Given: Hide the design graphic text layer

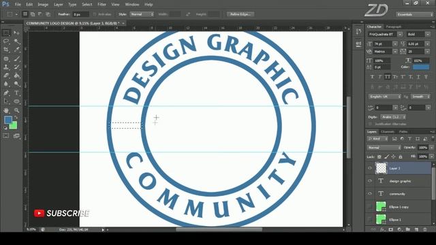Looking at the screenshot, I should pos(370,181).
